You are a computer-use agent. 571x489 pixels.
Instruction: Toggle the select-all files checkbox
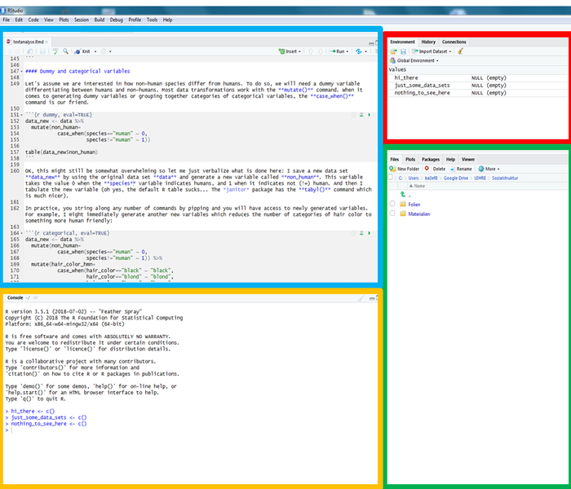[x=391, y=178]
